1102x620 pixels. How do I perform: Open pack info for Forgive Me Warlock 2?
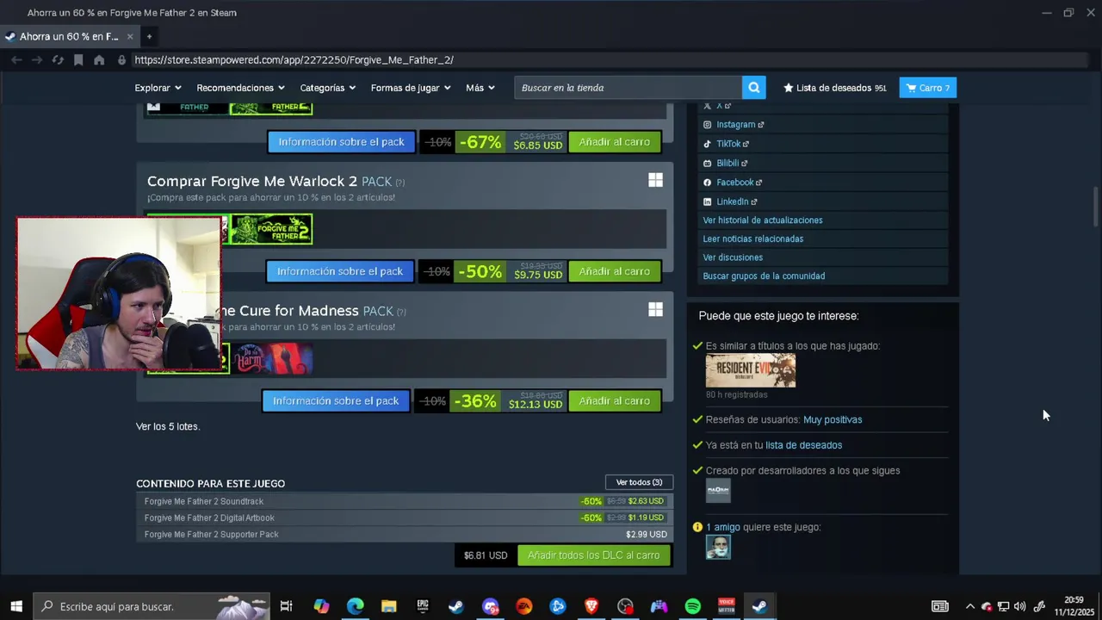340,271
